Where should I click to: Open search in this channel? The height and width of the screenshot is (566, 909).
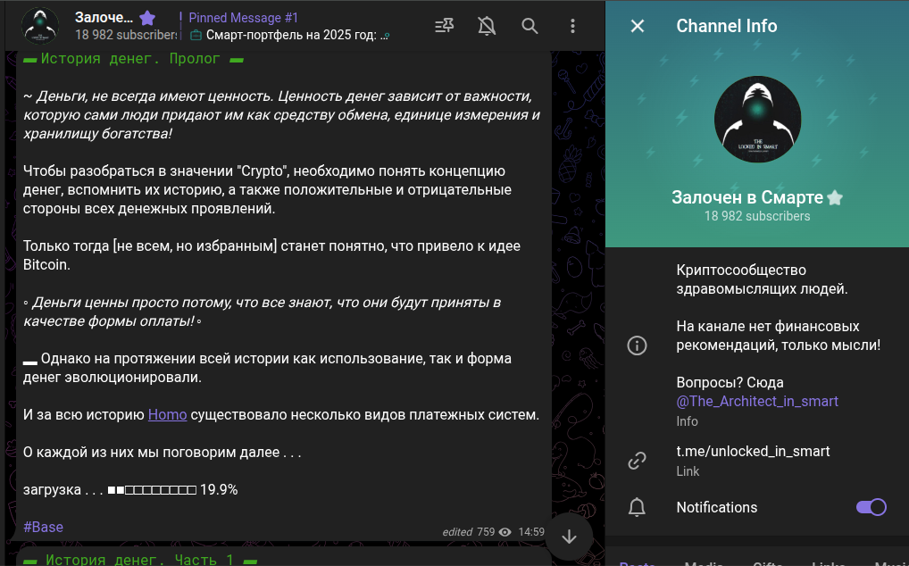point(530,26)
